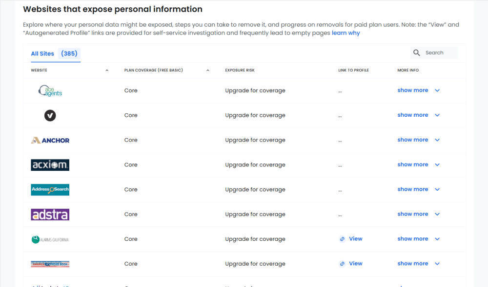The width and height of the screenshot is (488, 287).
Task: Click the 385 sites count badge
Action: pyautogui.click(x=69, y=54)
